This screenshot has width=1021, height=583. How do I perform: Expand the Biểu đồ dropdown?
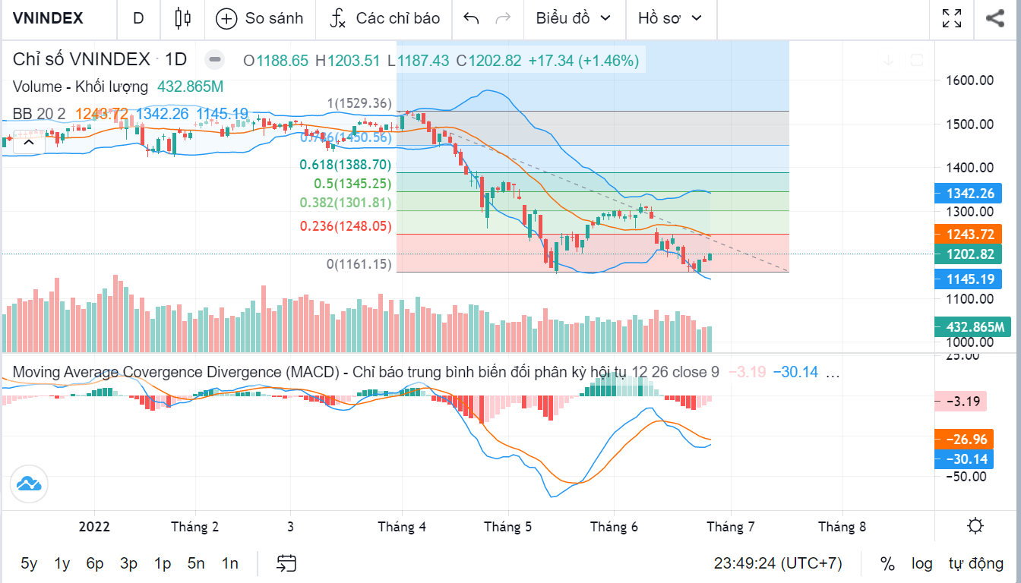(x=574, y=18)
